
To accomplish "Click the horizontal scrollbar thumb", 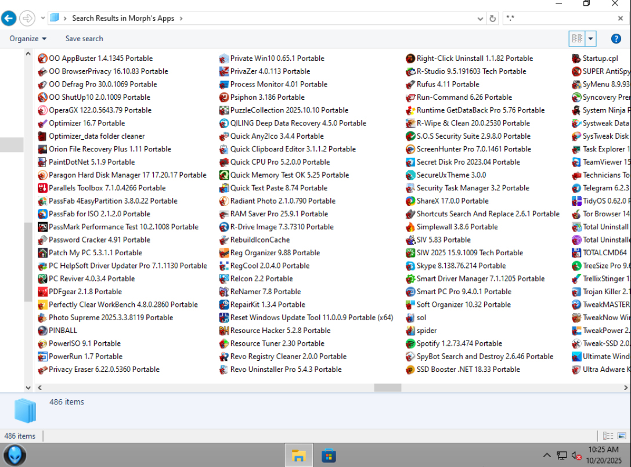I will tap(388, 388).
